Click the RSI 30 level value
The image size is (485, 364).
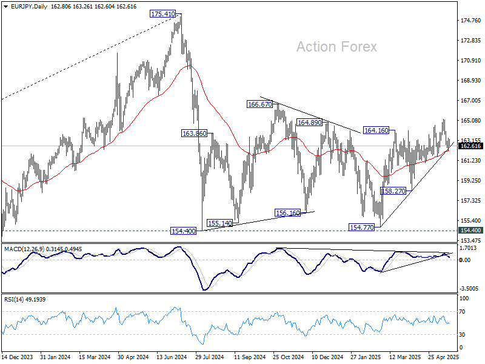pyautogui.click(x=462, y=335)
